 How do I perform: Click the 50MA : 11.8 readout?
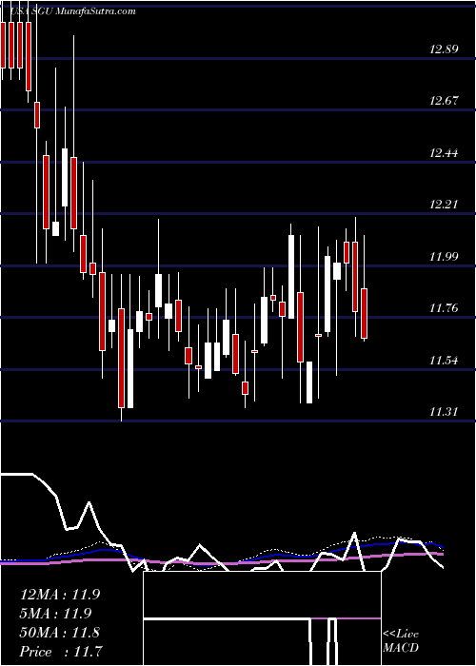pos(60,633)
